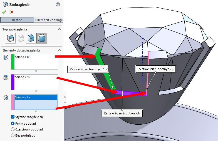
Task: Cancel the fillet with the red X
Action: coord(12,12)
